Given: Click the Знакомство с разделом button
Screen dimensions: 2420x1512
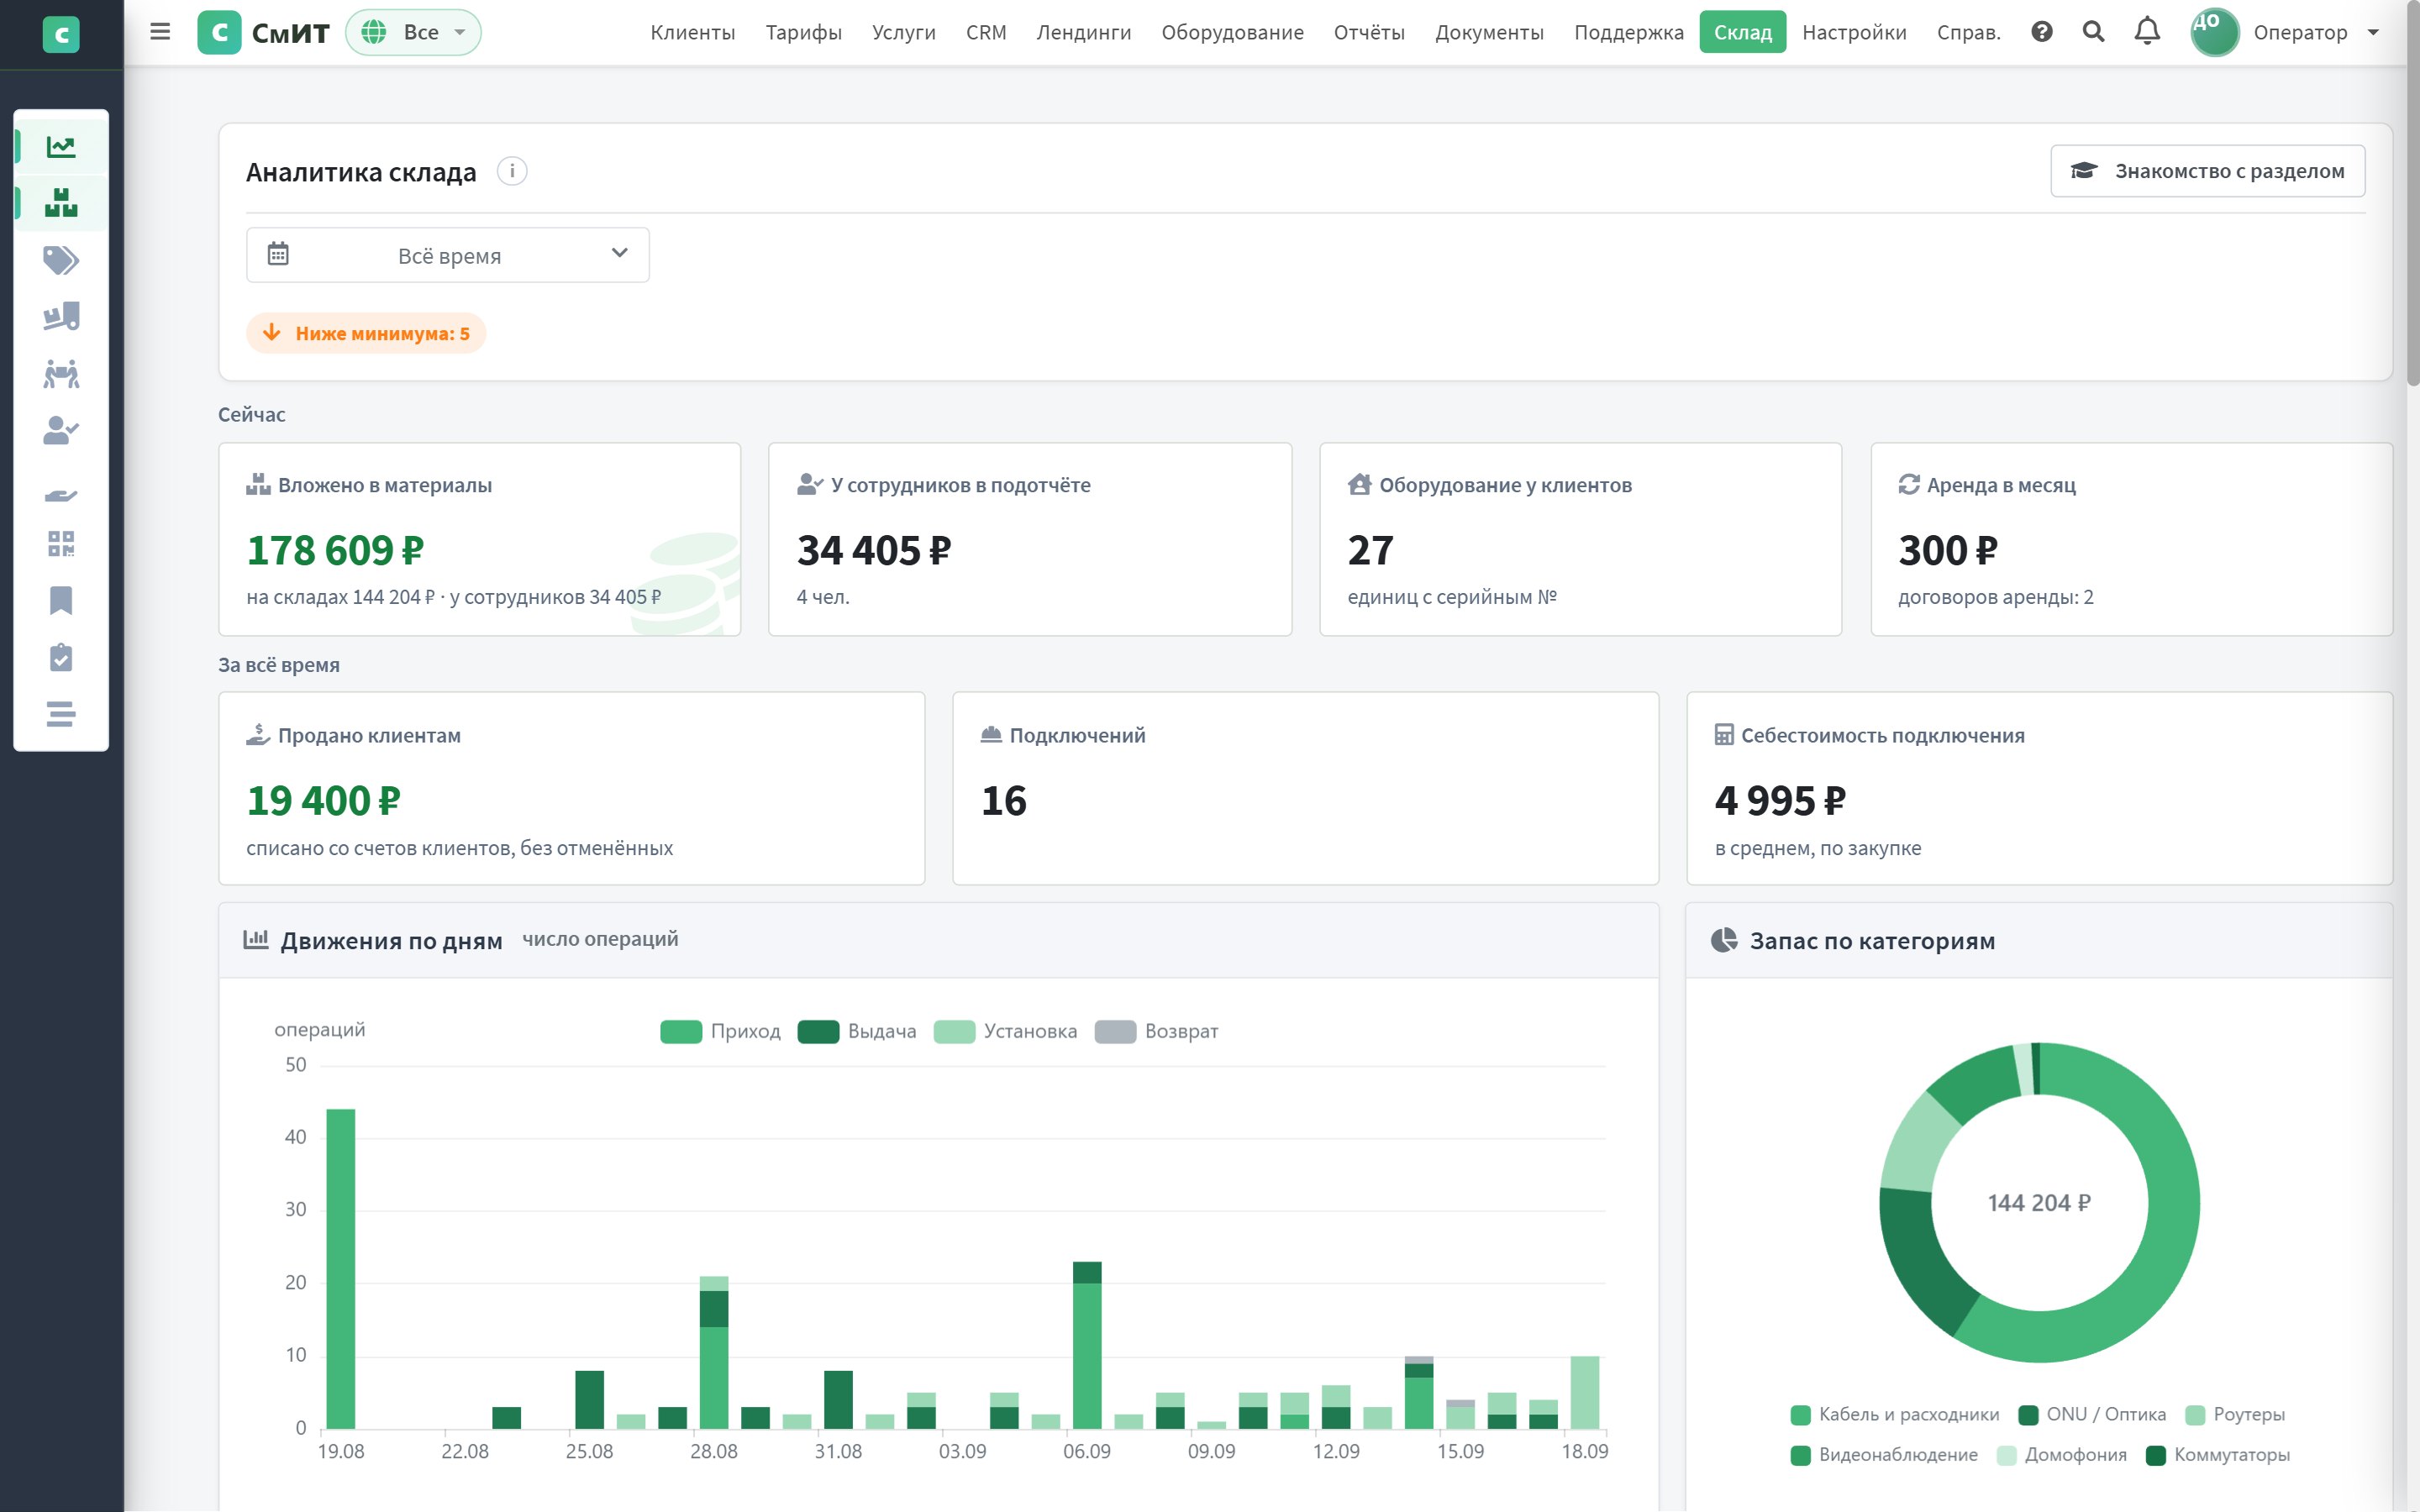Looking at the screenshot, I should 2207,171.
